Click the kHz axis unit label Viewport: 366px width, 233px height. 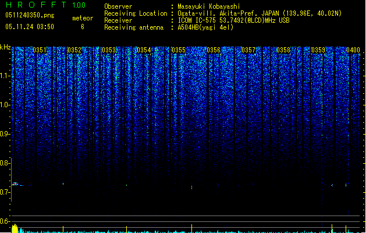(x=5, y=47)
